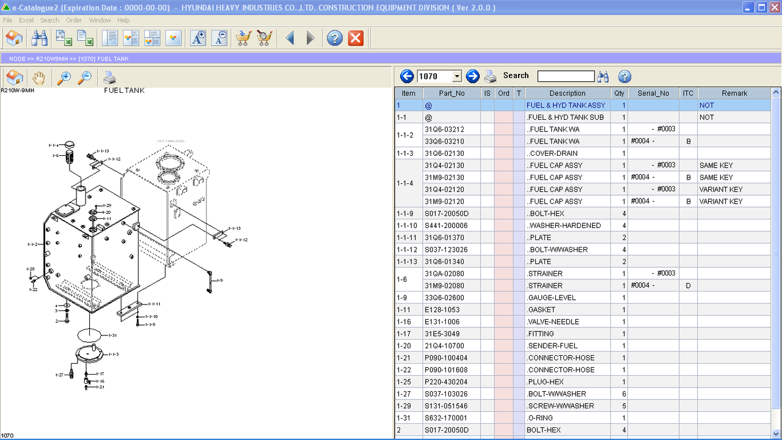Click the Part_No column header

tap(451, 94)
